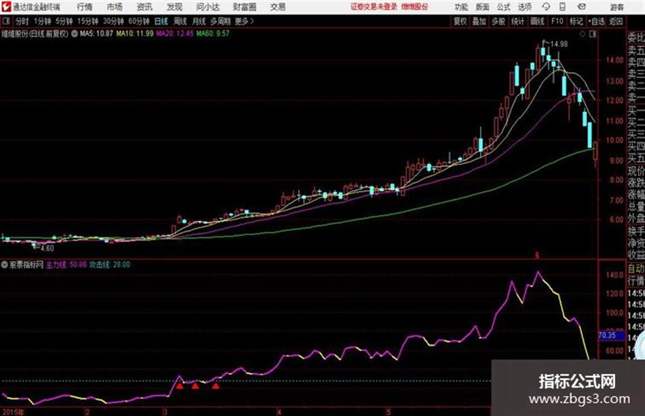Open the 财富圈 menu
Viewport: 645px width, 416px height.
[244, 7]
